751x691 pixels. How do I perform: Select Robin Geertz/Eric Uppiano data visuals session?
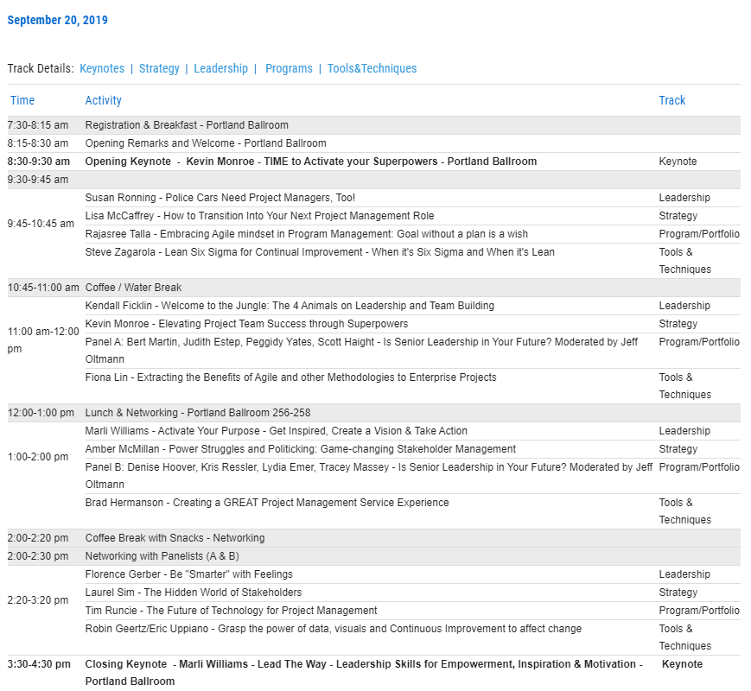[x=334, y=629]
